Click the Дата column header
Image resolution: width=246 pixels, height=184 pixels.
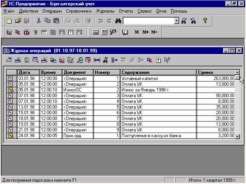pyautogui.click(x=28, y=72)
